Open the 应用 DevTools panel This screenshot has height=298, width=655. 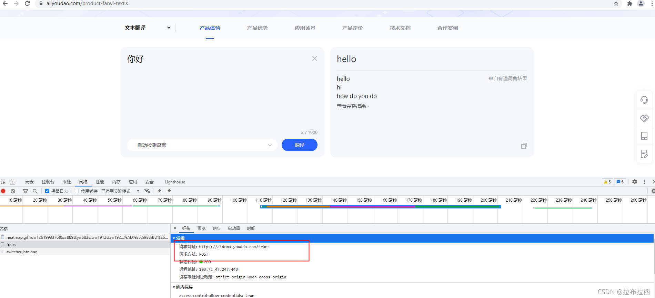tap(133, 182)
